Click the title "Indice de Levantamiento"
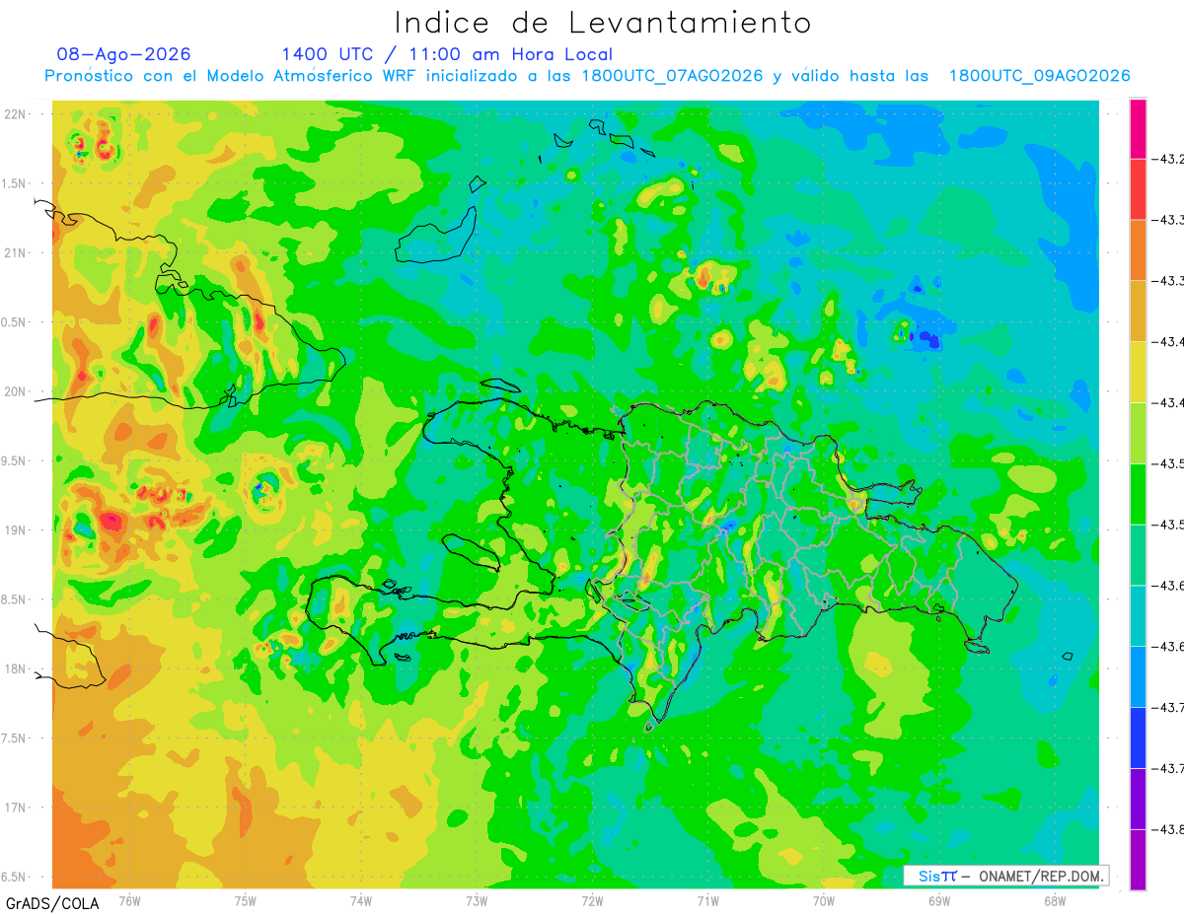The image size is (1184, 914). [x=603, y=23]
